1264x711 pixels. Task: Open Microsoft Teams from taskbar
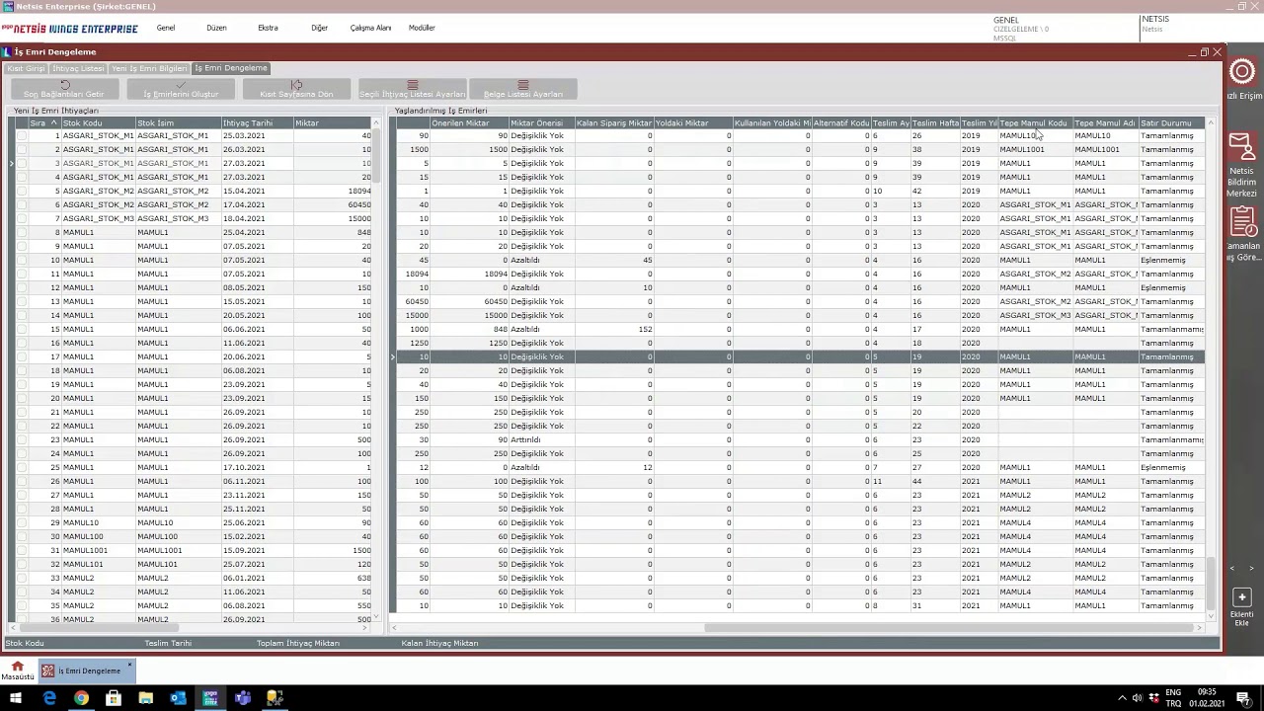point(242,699)
